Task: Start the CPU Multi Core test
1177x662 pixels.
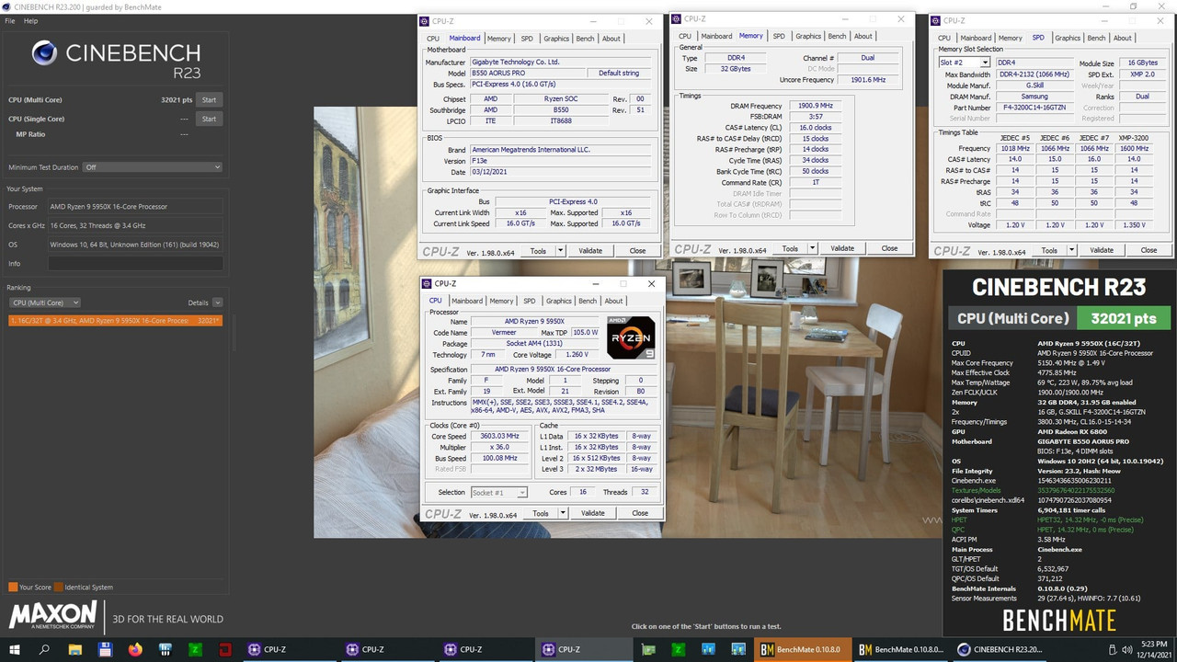Action: 209,99
